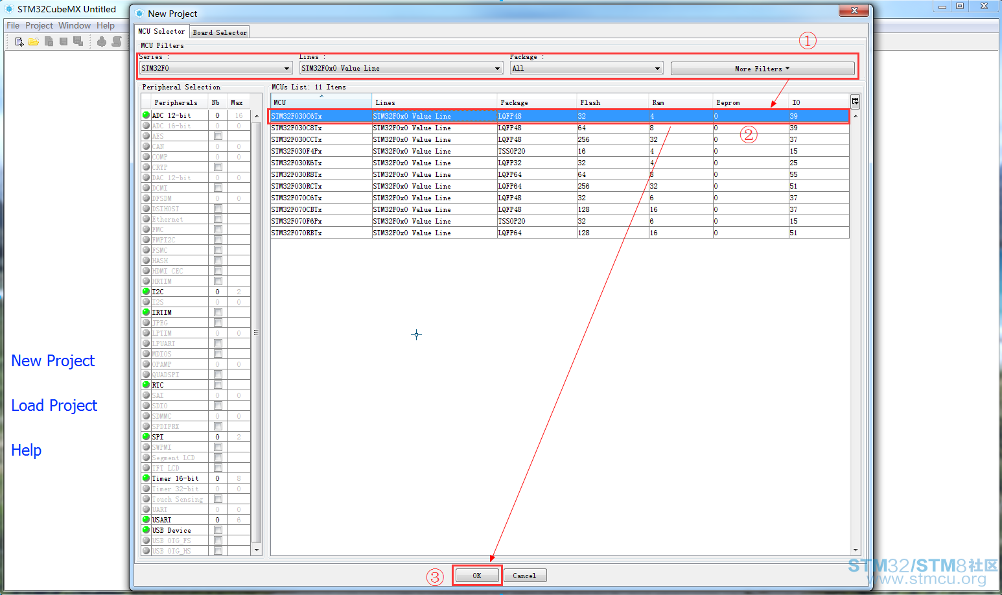Image resolution: width=1002 pixels, height=595 pixels.
Task: Open the table column chooser icon
Action: (x=856, y=101)
